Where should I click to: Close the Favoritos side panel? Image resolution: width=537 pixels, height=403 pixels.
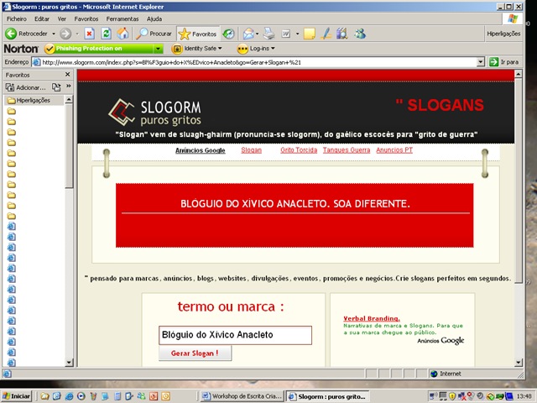click(67, 75)
